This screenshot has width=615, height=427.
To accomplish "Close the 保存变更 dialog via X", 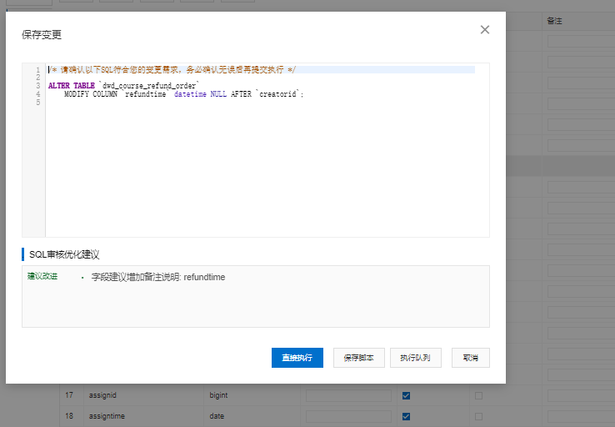I will (485, 30).
